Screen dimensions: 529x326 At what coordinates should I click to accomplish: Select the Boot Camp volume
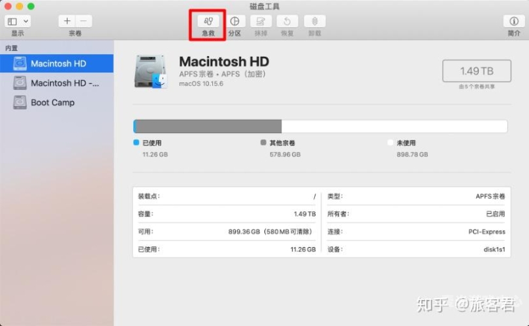[57, 102]
